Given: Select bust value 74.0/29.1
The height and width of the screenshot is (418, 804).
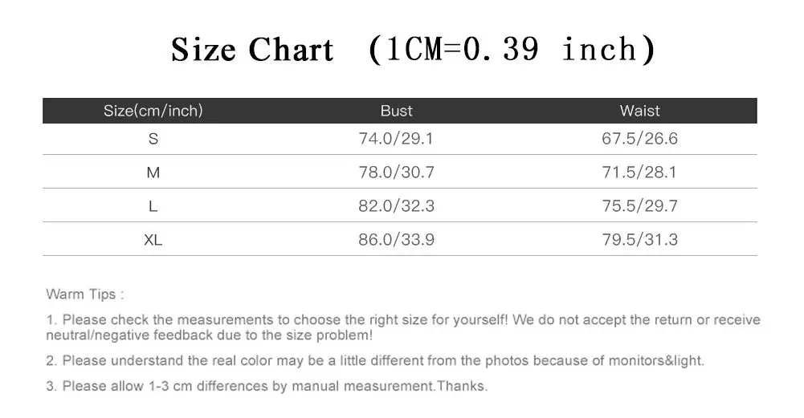Looking at the screenshot, I should tap(396, 139).
